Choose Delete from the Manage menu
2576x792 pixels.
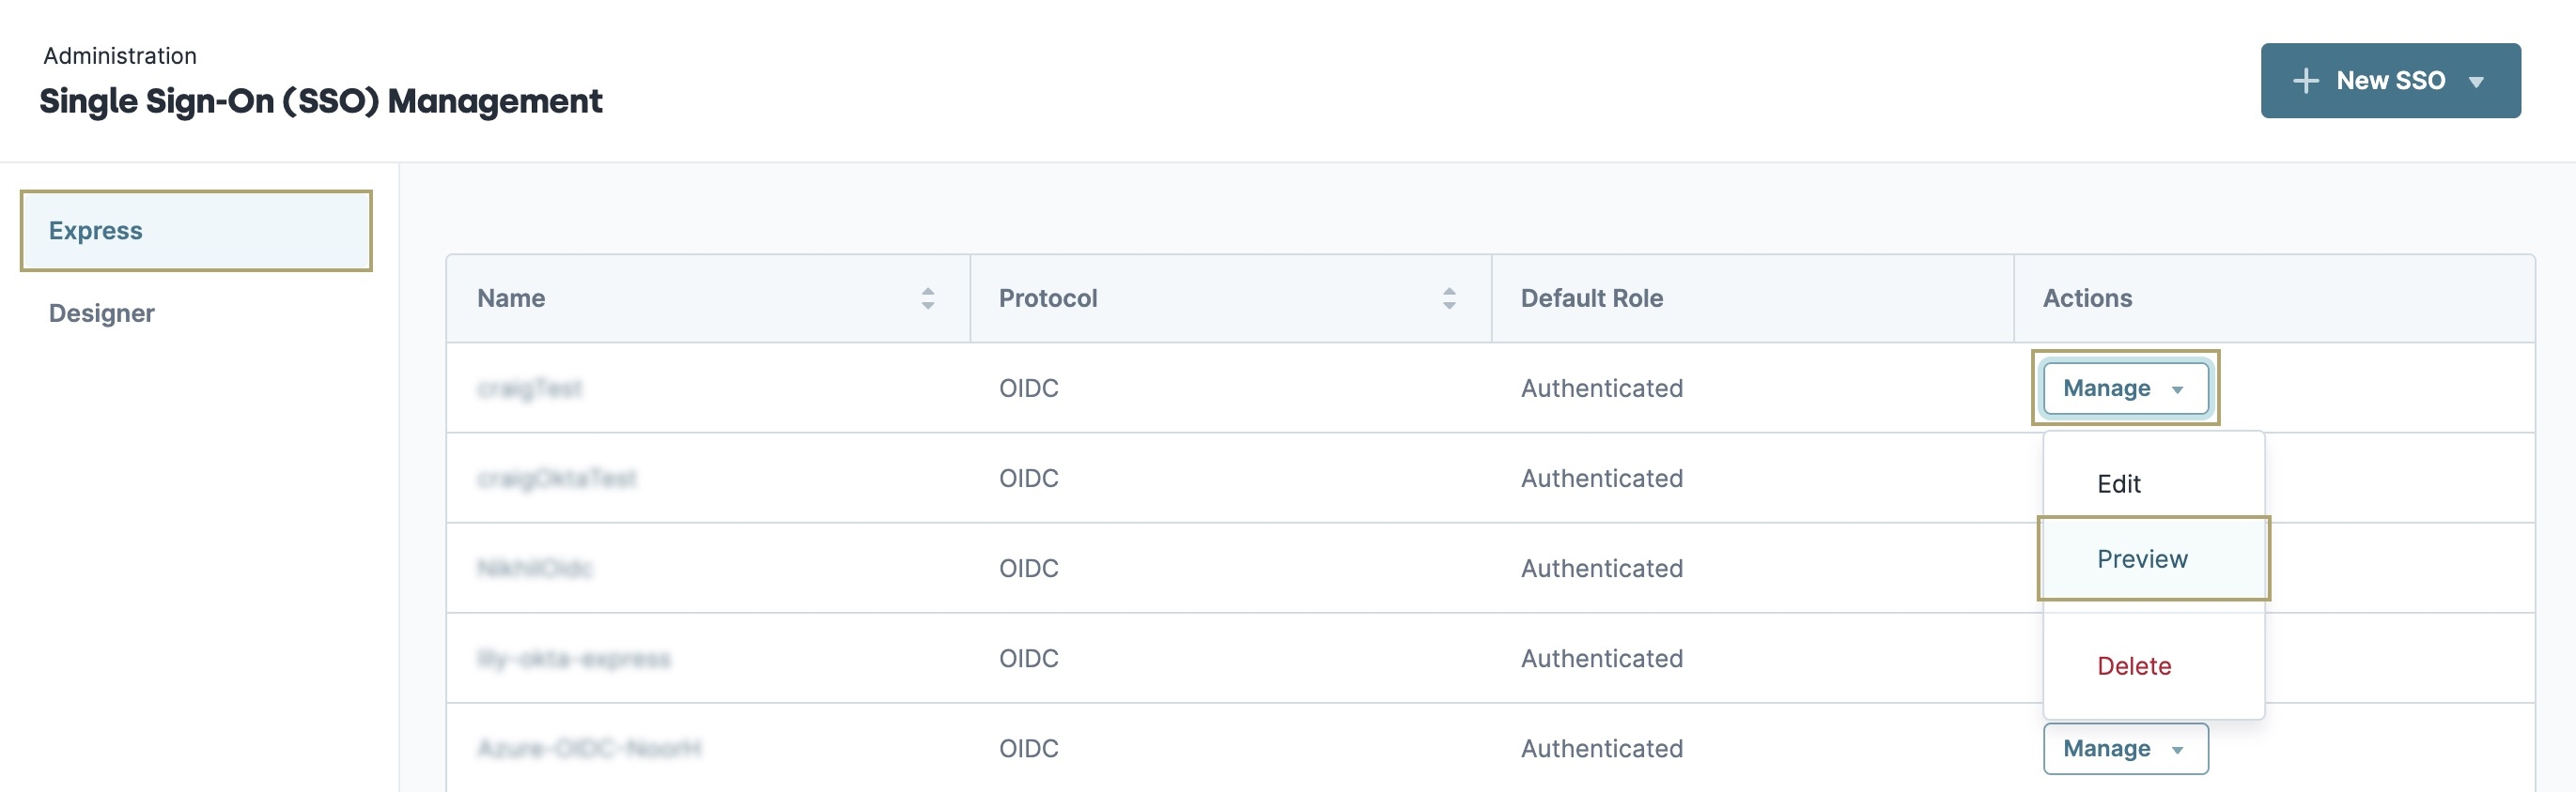[2134, 666]
